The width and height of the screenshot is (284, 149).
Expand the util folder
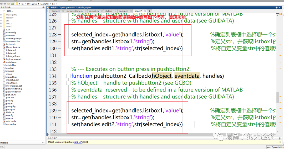point(1,20)
